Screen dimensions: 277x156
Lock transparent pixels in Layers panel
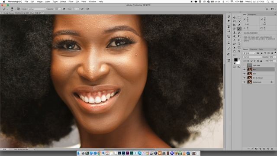(248, 61)
